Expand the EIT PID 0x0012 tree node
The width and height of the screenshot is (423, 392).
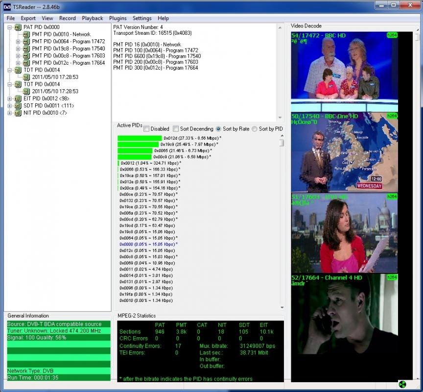click(10, 98)
